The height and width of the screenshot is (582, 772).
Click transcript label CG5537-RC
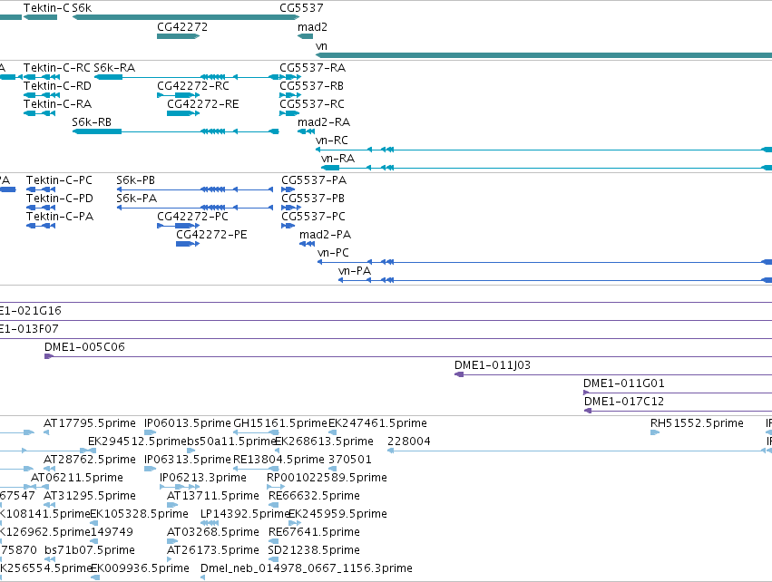click(x=312, y=104)
